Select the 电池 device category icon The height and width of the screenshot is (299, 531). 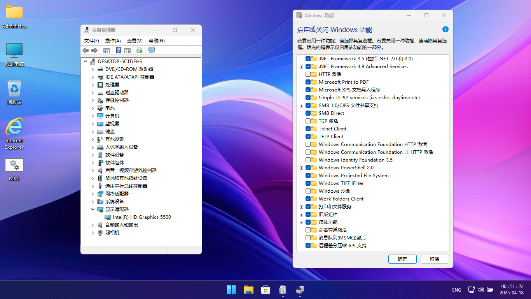pos(100,108)
